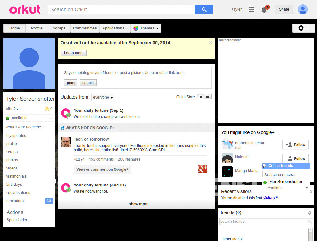Click the friends list scrollbar
This screenshot has width=321, height=241.
(x=310, y=234)
